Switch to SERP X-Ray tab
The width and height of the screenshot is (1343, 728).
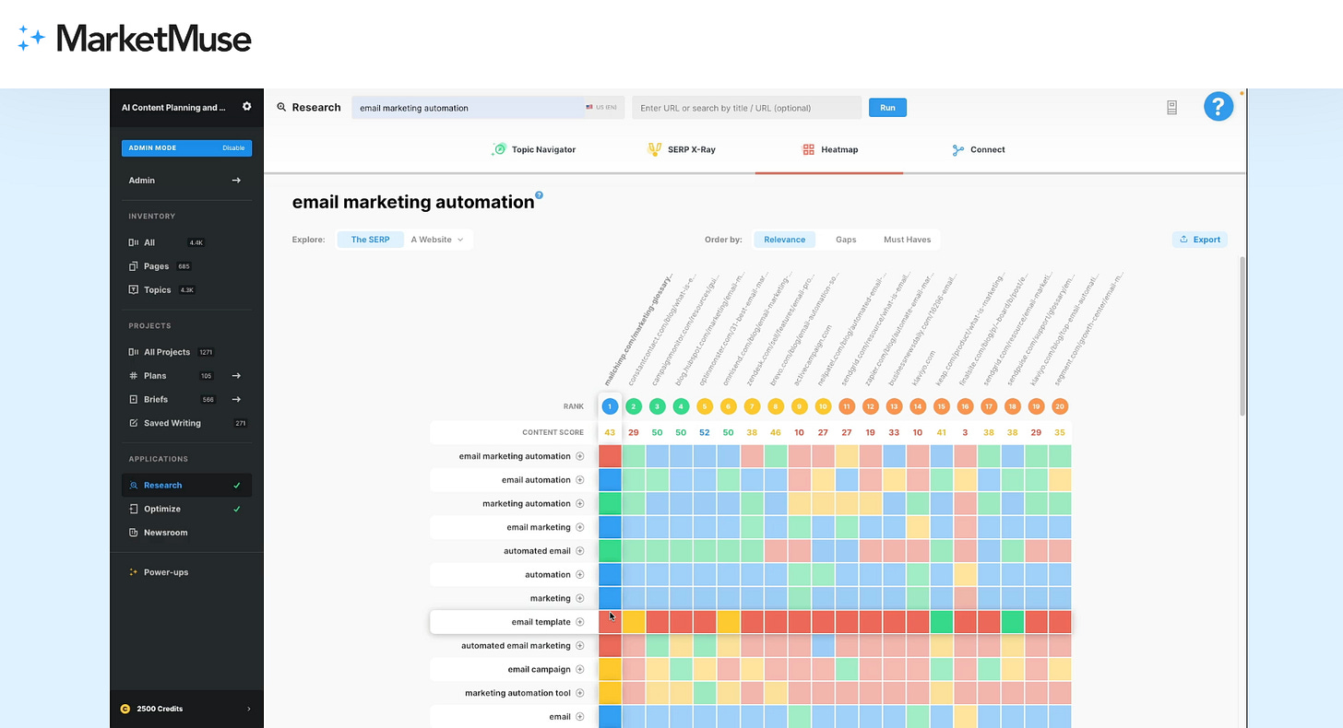tap(682, 149)
